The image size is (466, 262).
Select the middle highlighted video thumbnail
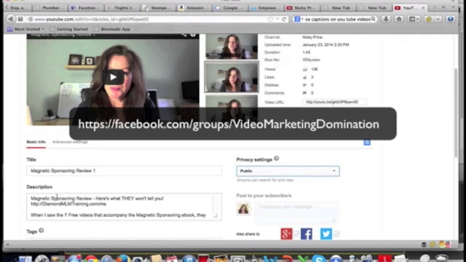[x=232, y=77]
